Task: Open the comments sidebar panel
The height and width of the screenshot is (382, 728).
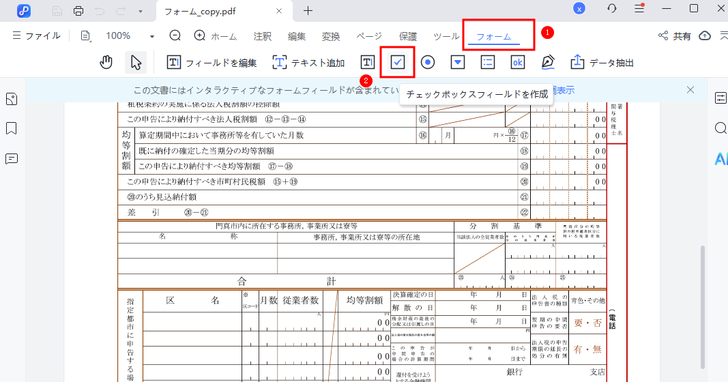Action: pos(12,158)
